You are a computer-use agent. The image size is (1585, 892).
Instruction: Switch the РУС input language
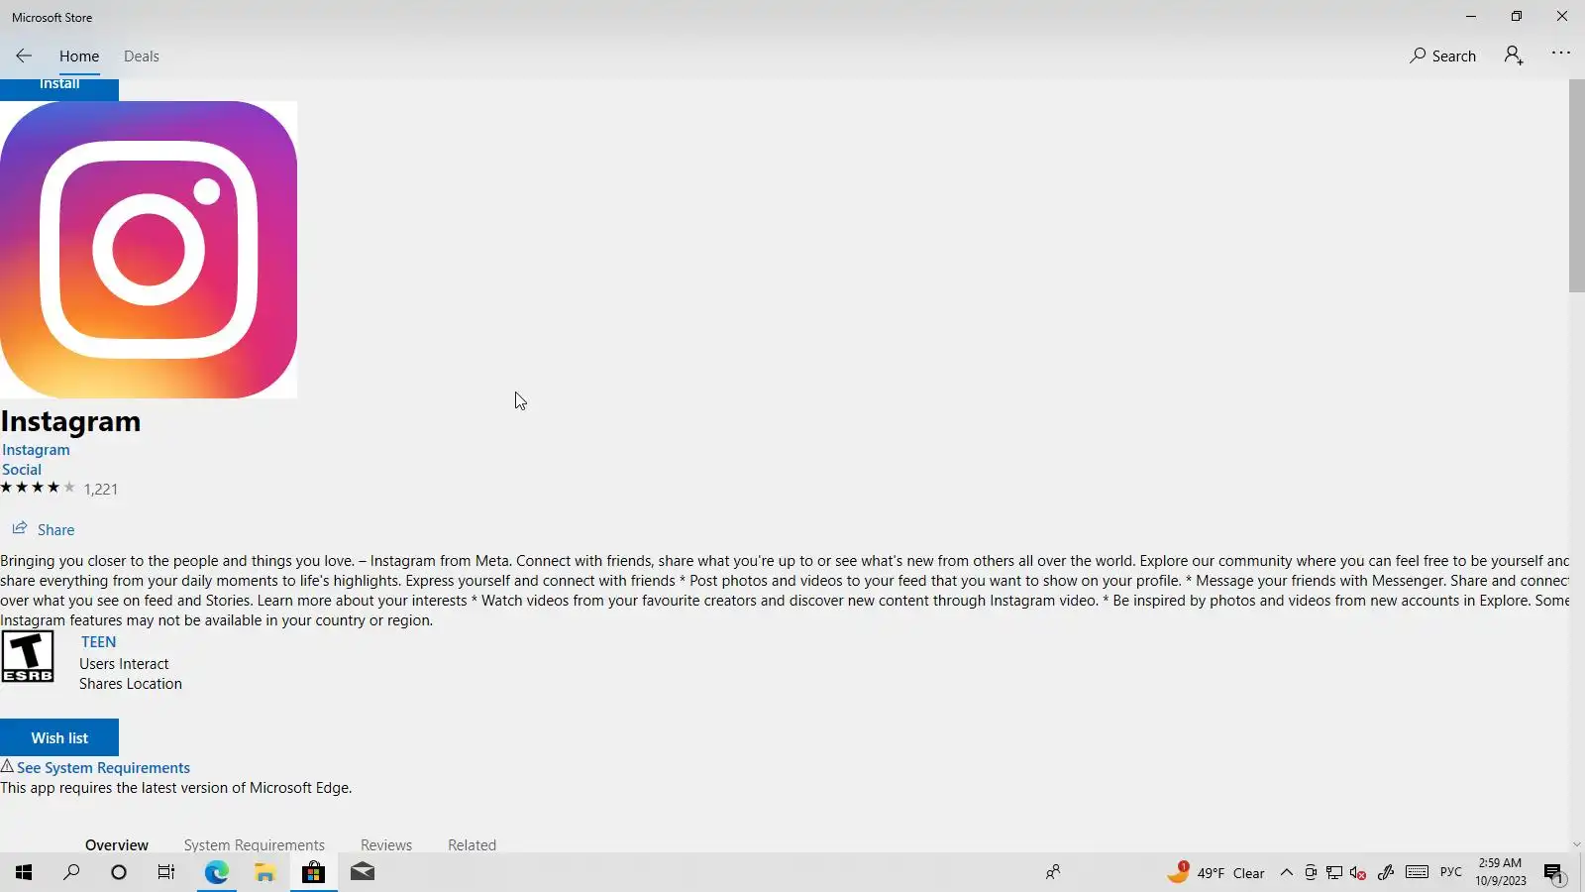tap(1451, 872)
